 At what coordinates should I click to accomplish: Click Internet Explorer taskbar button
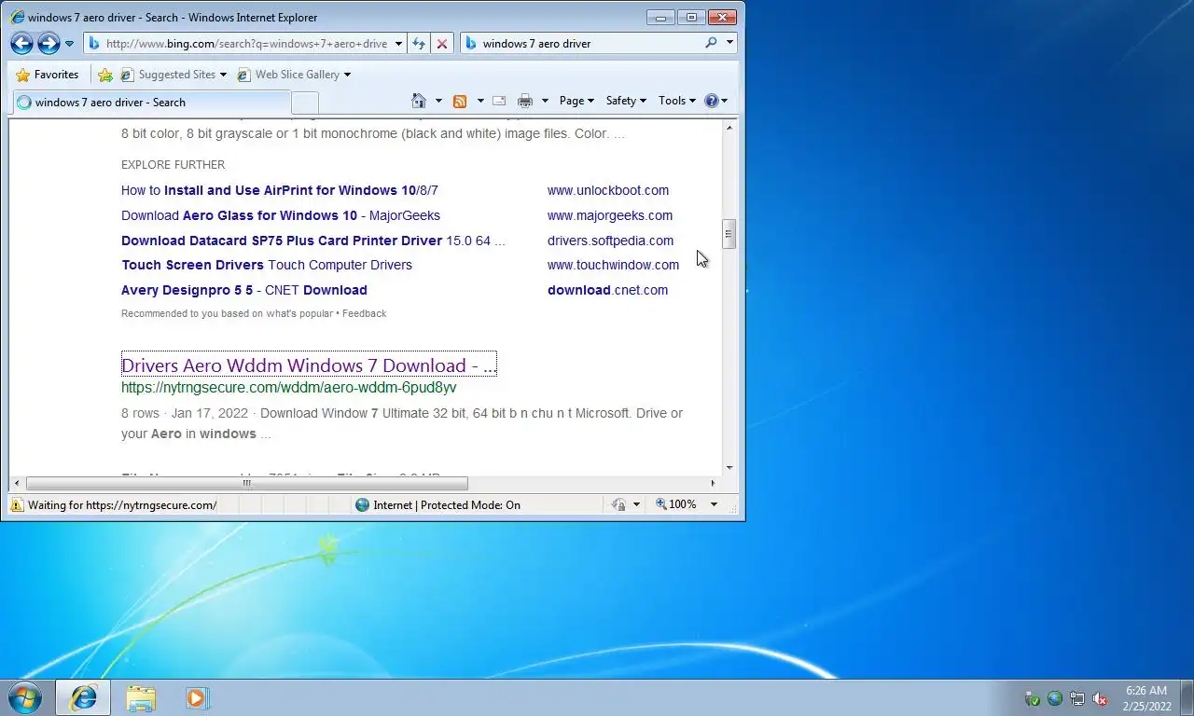[x=83, y=697]
